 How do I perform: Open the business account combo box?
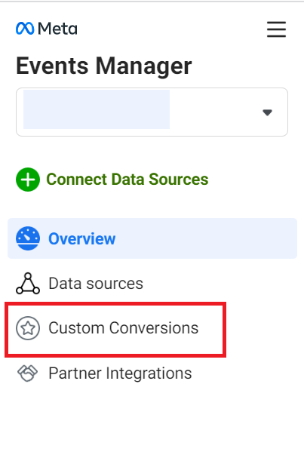tap(152, 112)
